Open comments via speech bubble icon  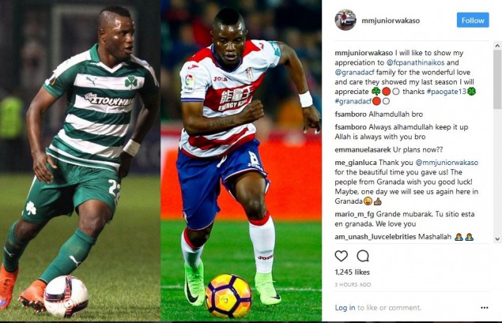[363, 256]
